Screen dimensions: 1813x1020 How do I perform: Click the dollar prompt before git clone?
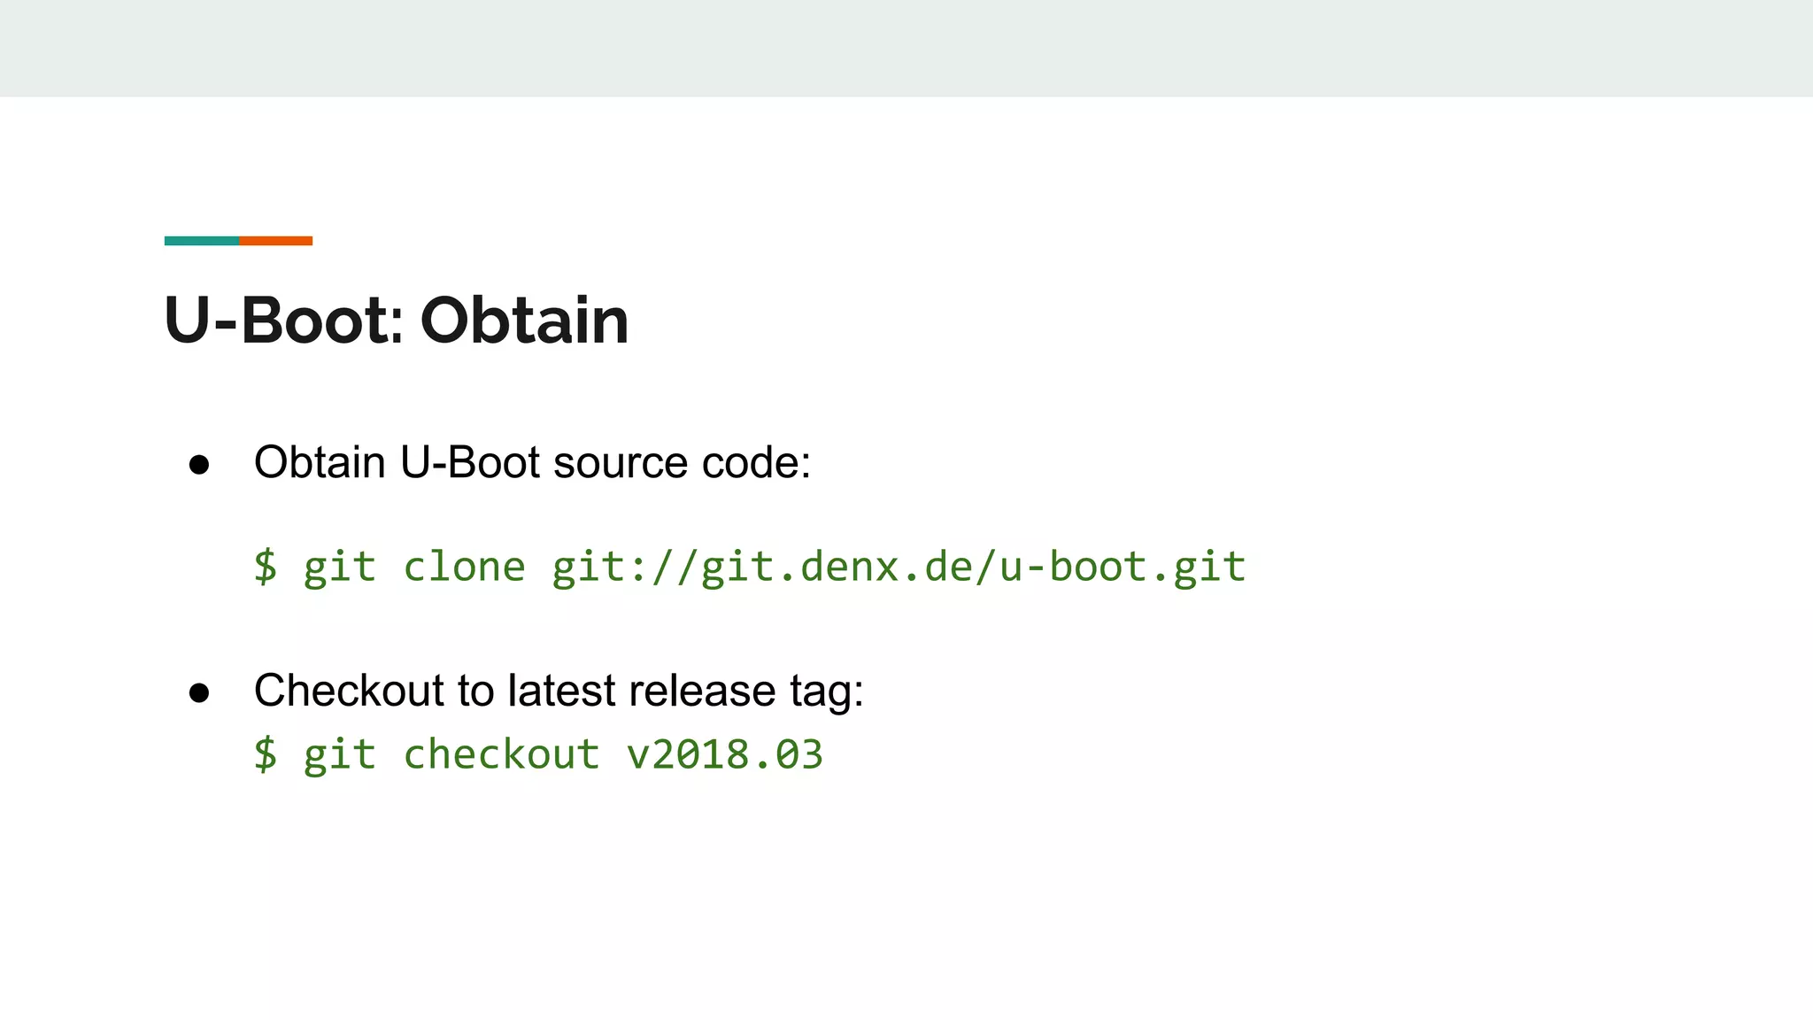click(266, 567)
